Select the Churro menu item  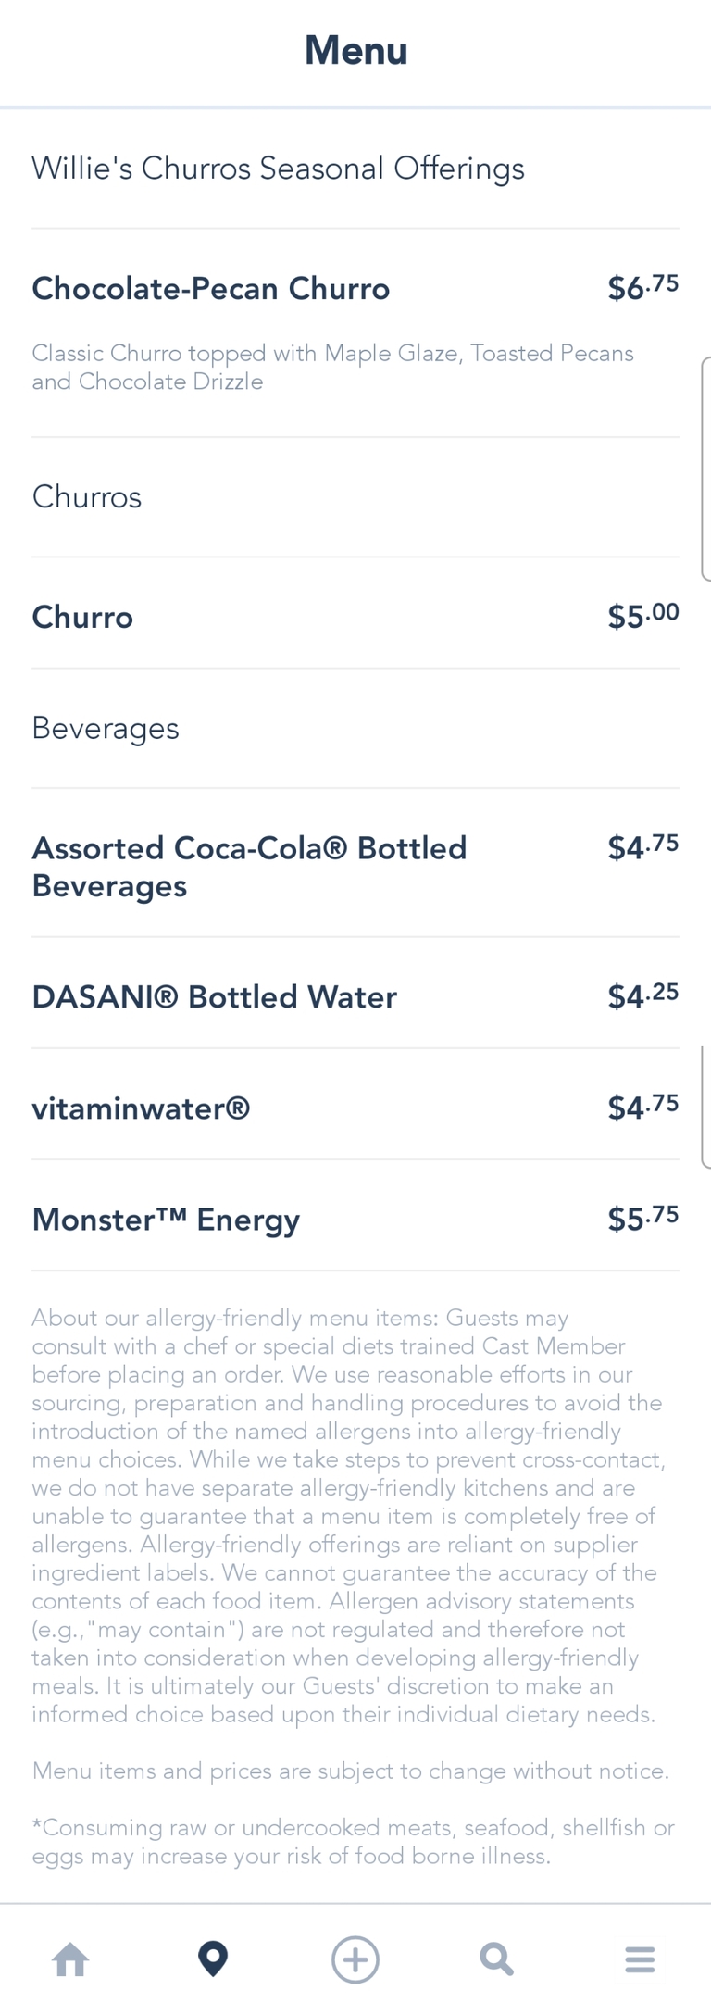click(83, 618)
